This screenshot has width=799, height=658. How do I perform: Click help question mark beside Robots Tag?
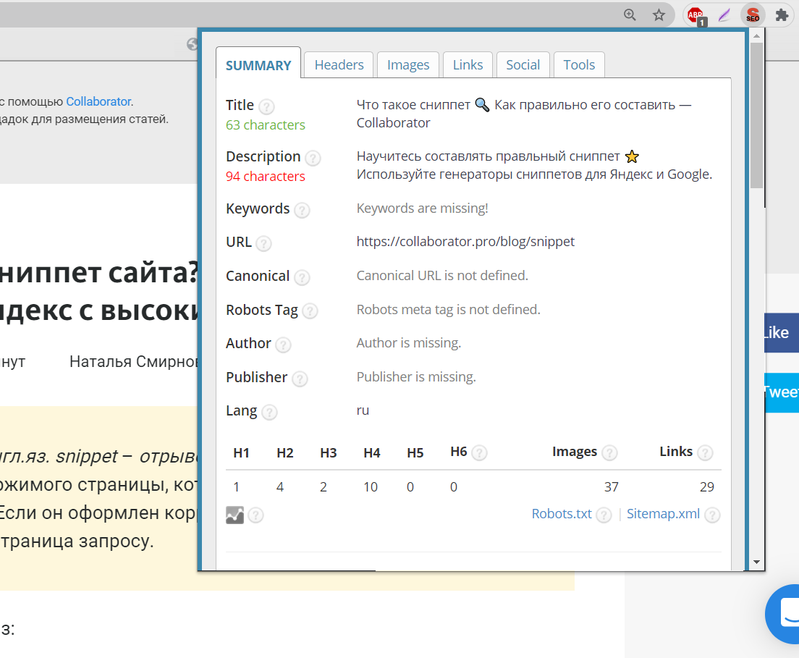point(310,311)
